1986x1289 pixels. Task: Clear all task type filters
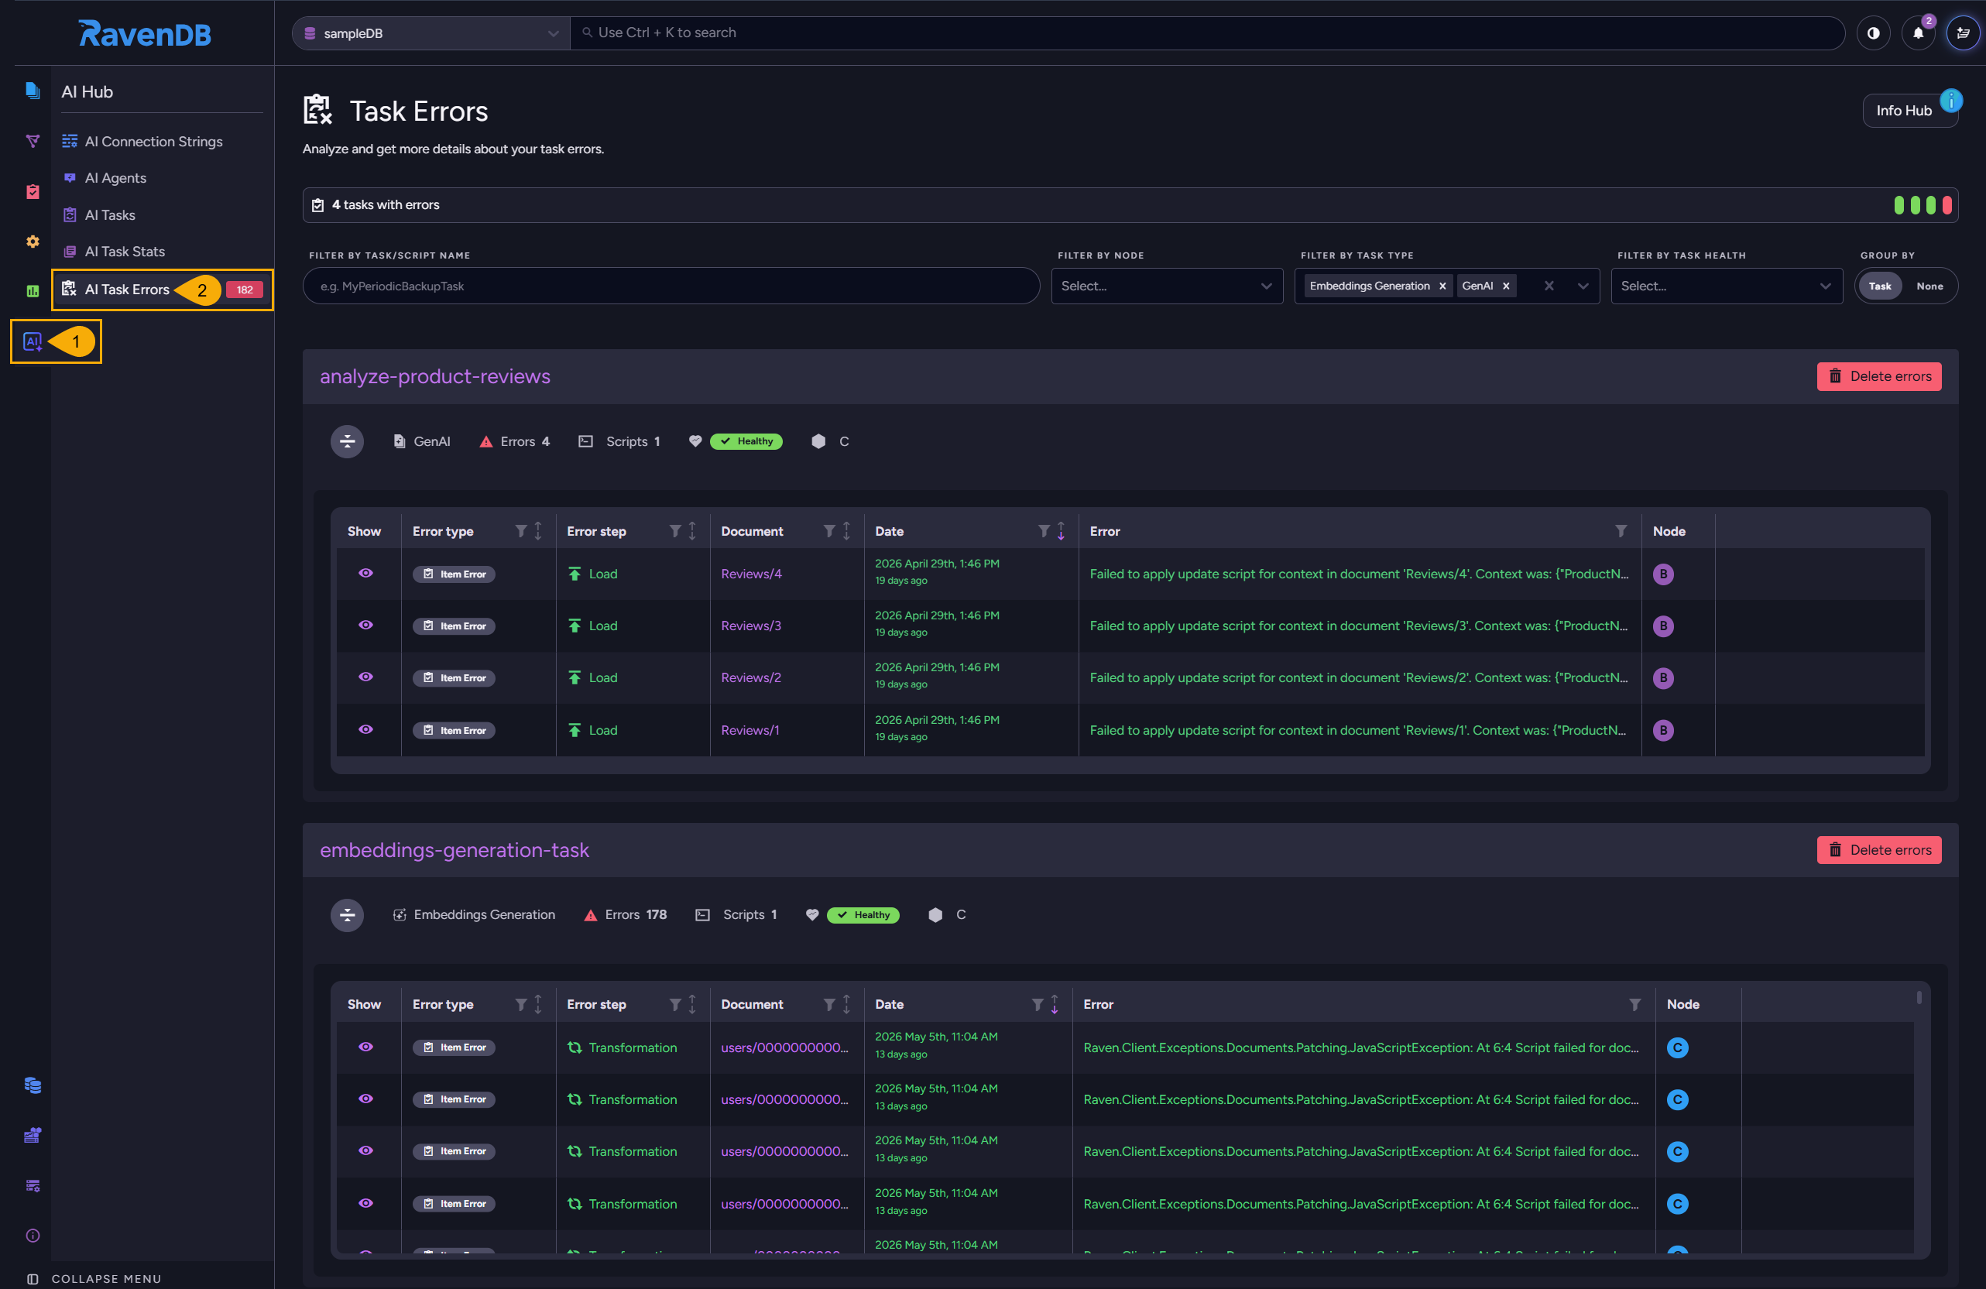click(1549, 286)
